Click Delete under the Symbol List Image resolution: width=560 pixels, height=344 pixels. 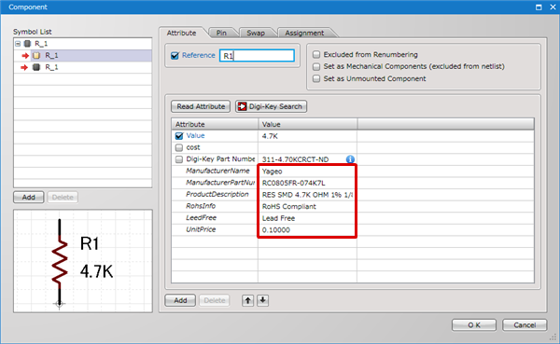coord(63,198)
